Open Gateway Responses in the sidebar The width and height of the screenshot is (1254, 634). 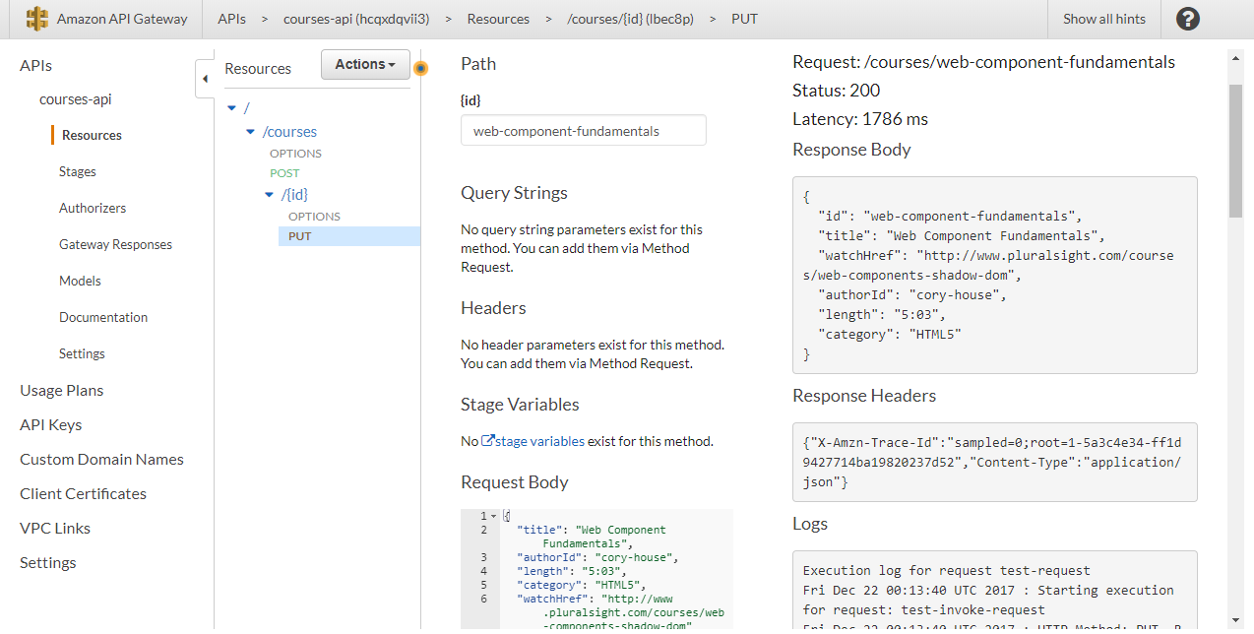[x=115, y=245]
